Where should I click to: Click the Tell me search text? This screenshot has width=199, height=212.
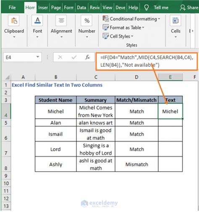click(x=161, y=8)
